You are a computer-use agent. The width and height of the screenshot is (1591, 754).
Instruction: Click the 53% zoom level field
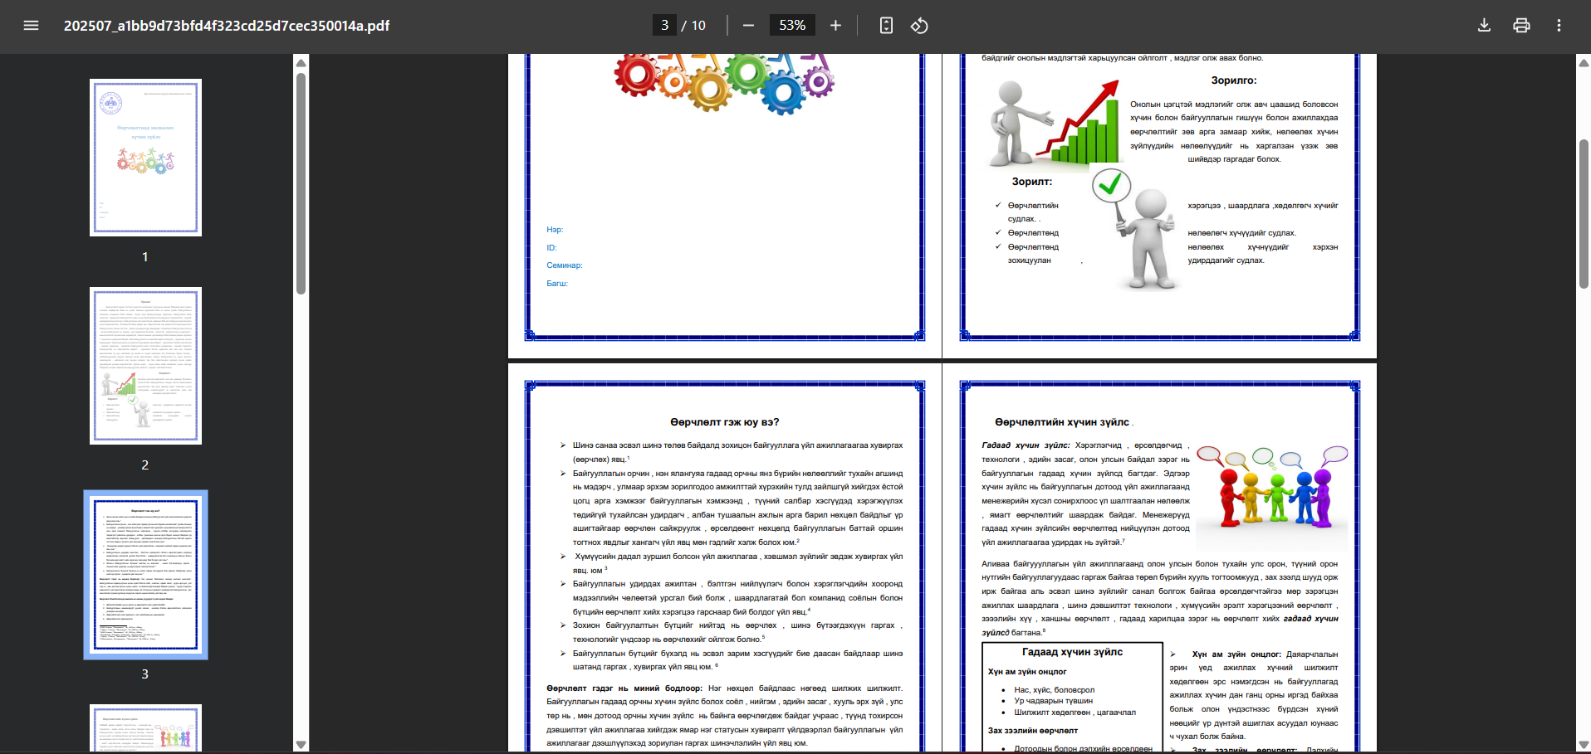pyautogui.click(x=792, y=25)
